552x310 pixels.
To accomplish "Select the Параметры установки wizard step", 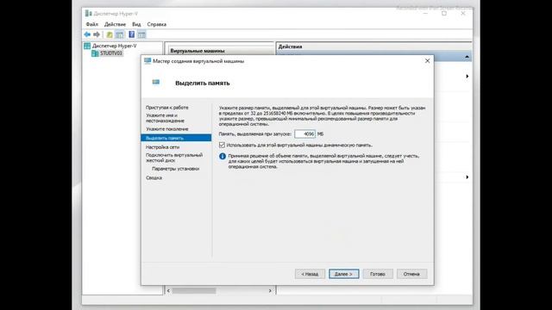I will (175, 169).
